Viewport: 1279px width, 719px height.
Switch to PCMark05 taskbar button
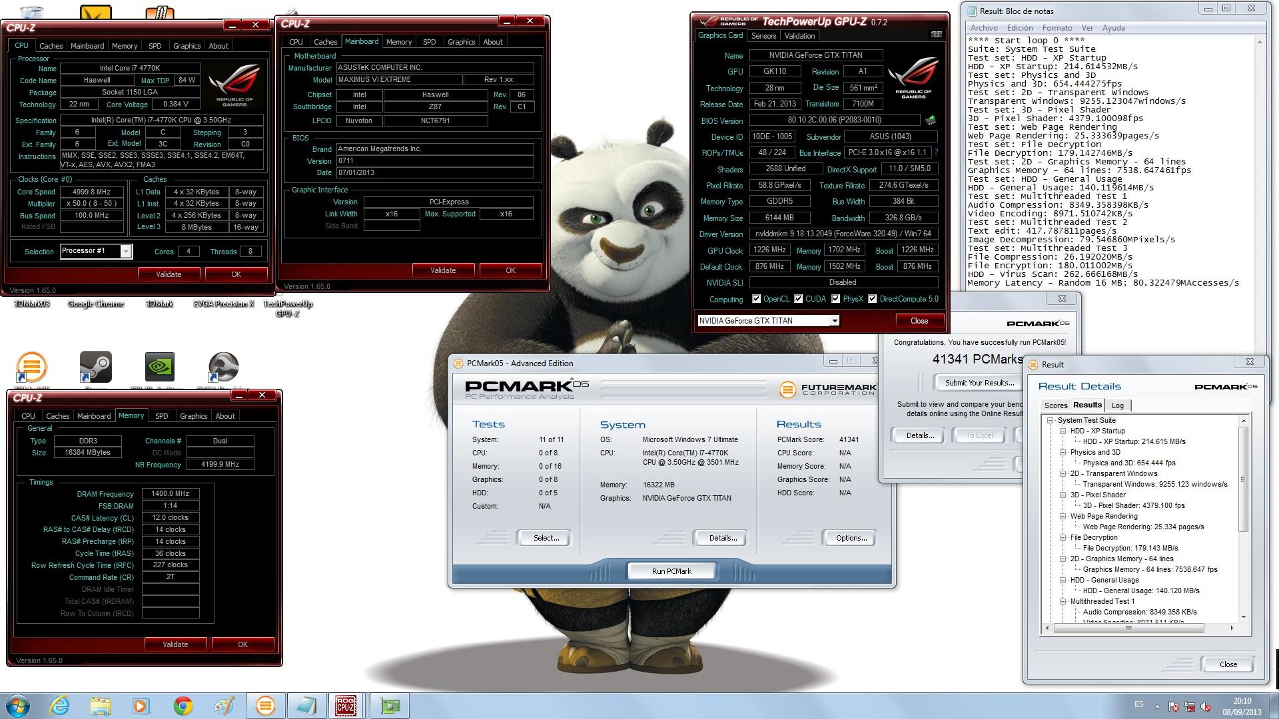tap(265, 706)
